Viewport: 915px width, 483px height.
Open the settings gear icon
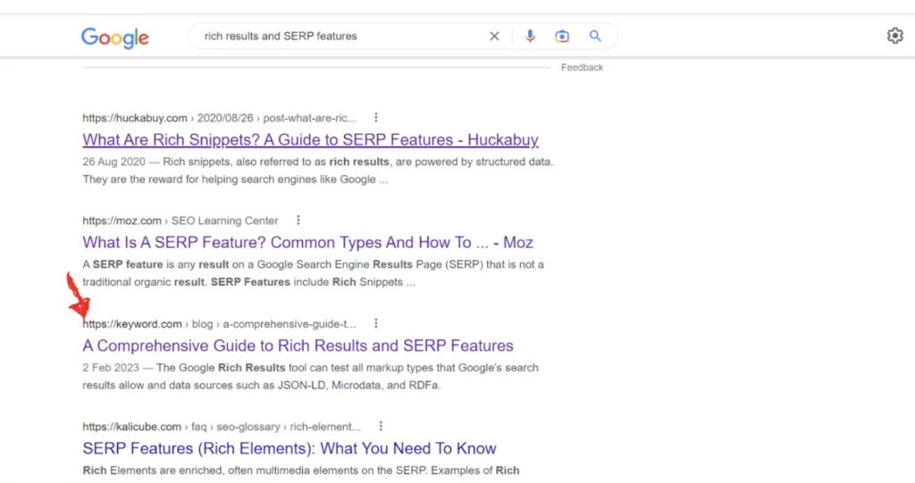coord(895,36)
